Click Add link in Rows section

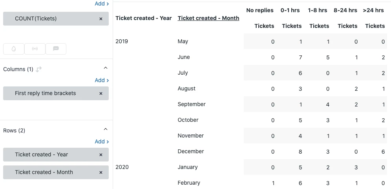click(102, 141)
